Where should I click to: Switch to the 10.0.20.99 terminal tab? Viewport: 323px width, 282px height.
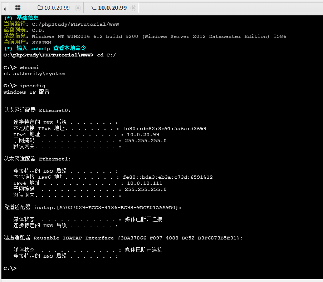(x=112, y=8)
